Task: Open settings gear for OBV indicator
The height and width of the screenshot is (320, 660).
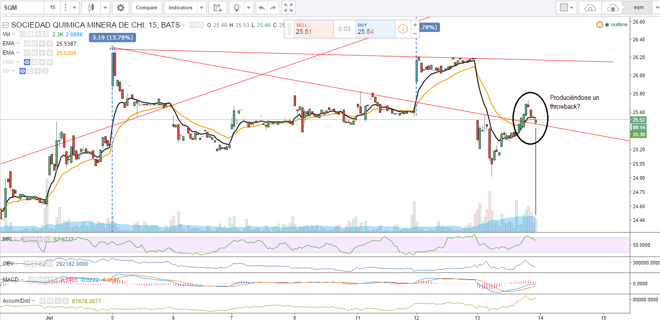Action: [34, 264]
